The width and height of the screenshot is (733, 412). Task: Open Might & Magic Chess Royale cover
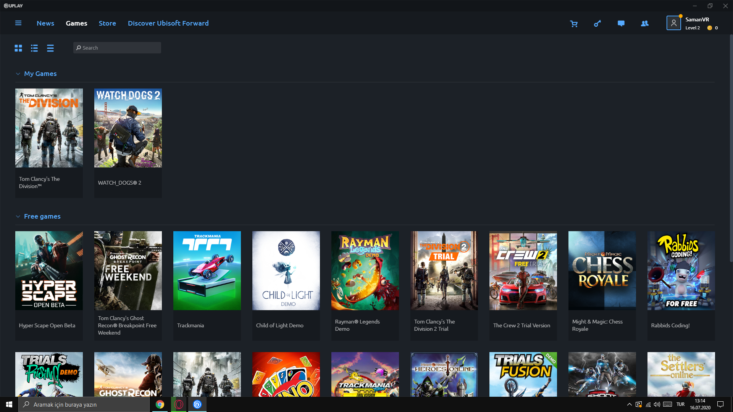602,270
